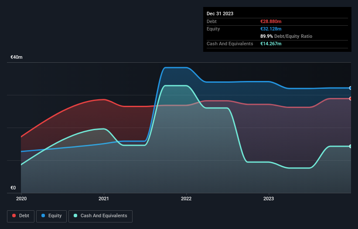The image size is (358, 229).
Task: Toggle Cash And Equivalents legend button
Action: tap(100, 216)
